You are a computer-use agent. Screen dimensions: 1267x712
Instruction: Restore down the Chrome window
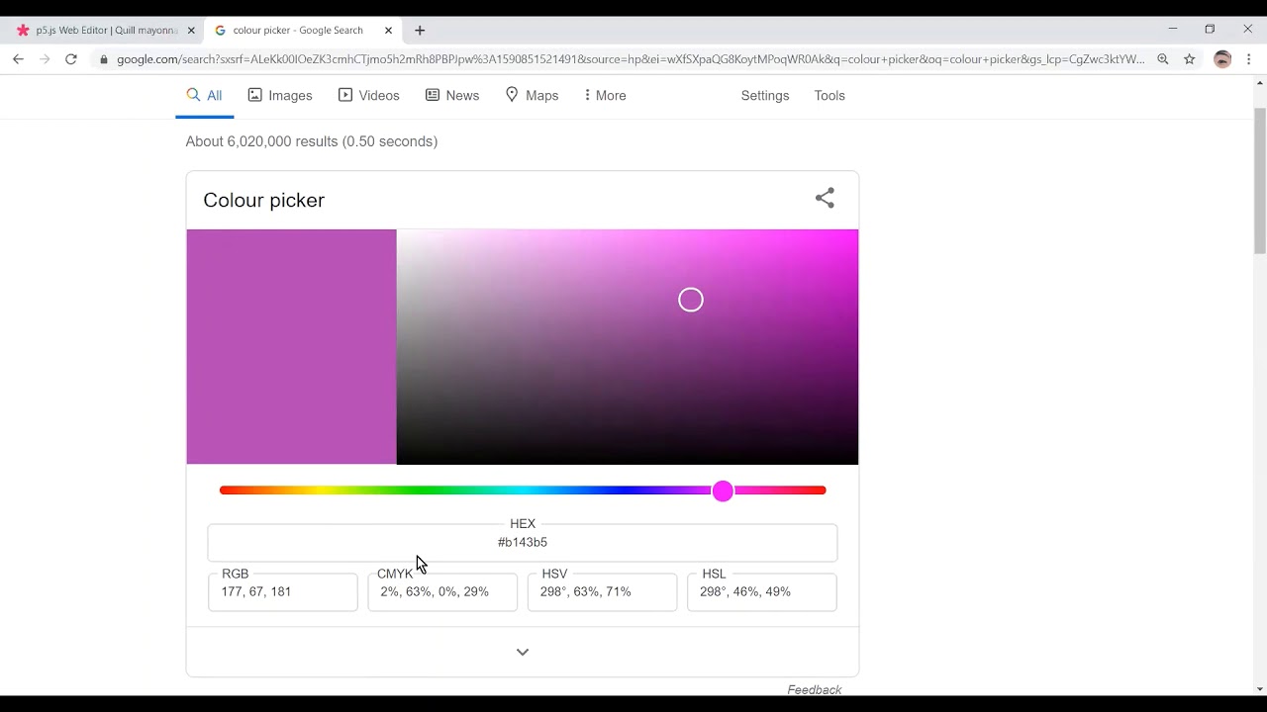click(1210, 30)
